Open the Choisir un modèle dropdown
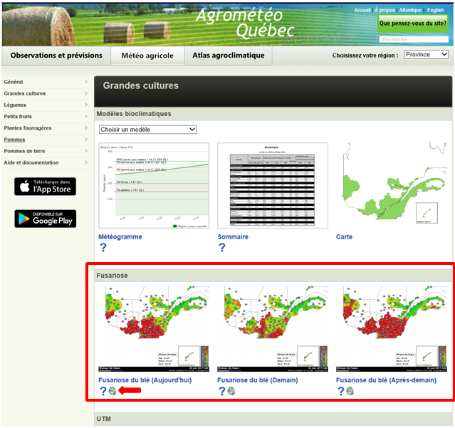455x428 pixels. pos(147,130)
